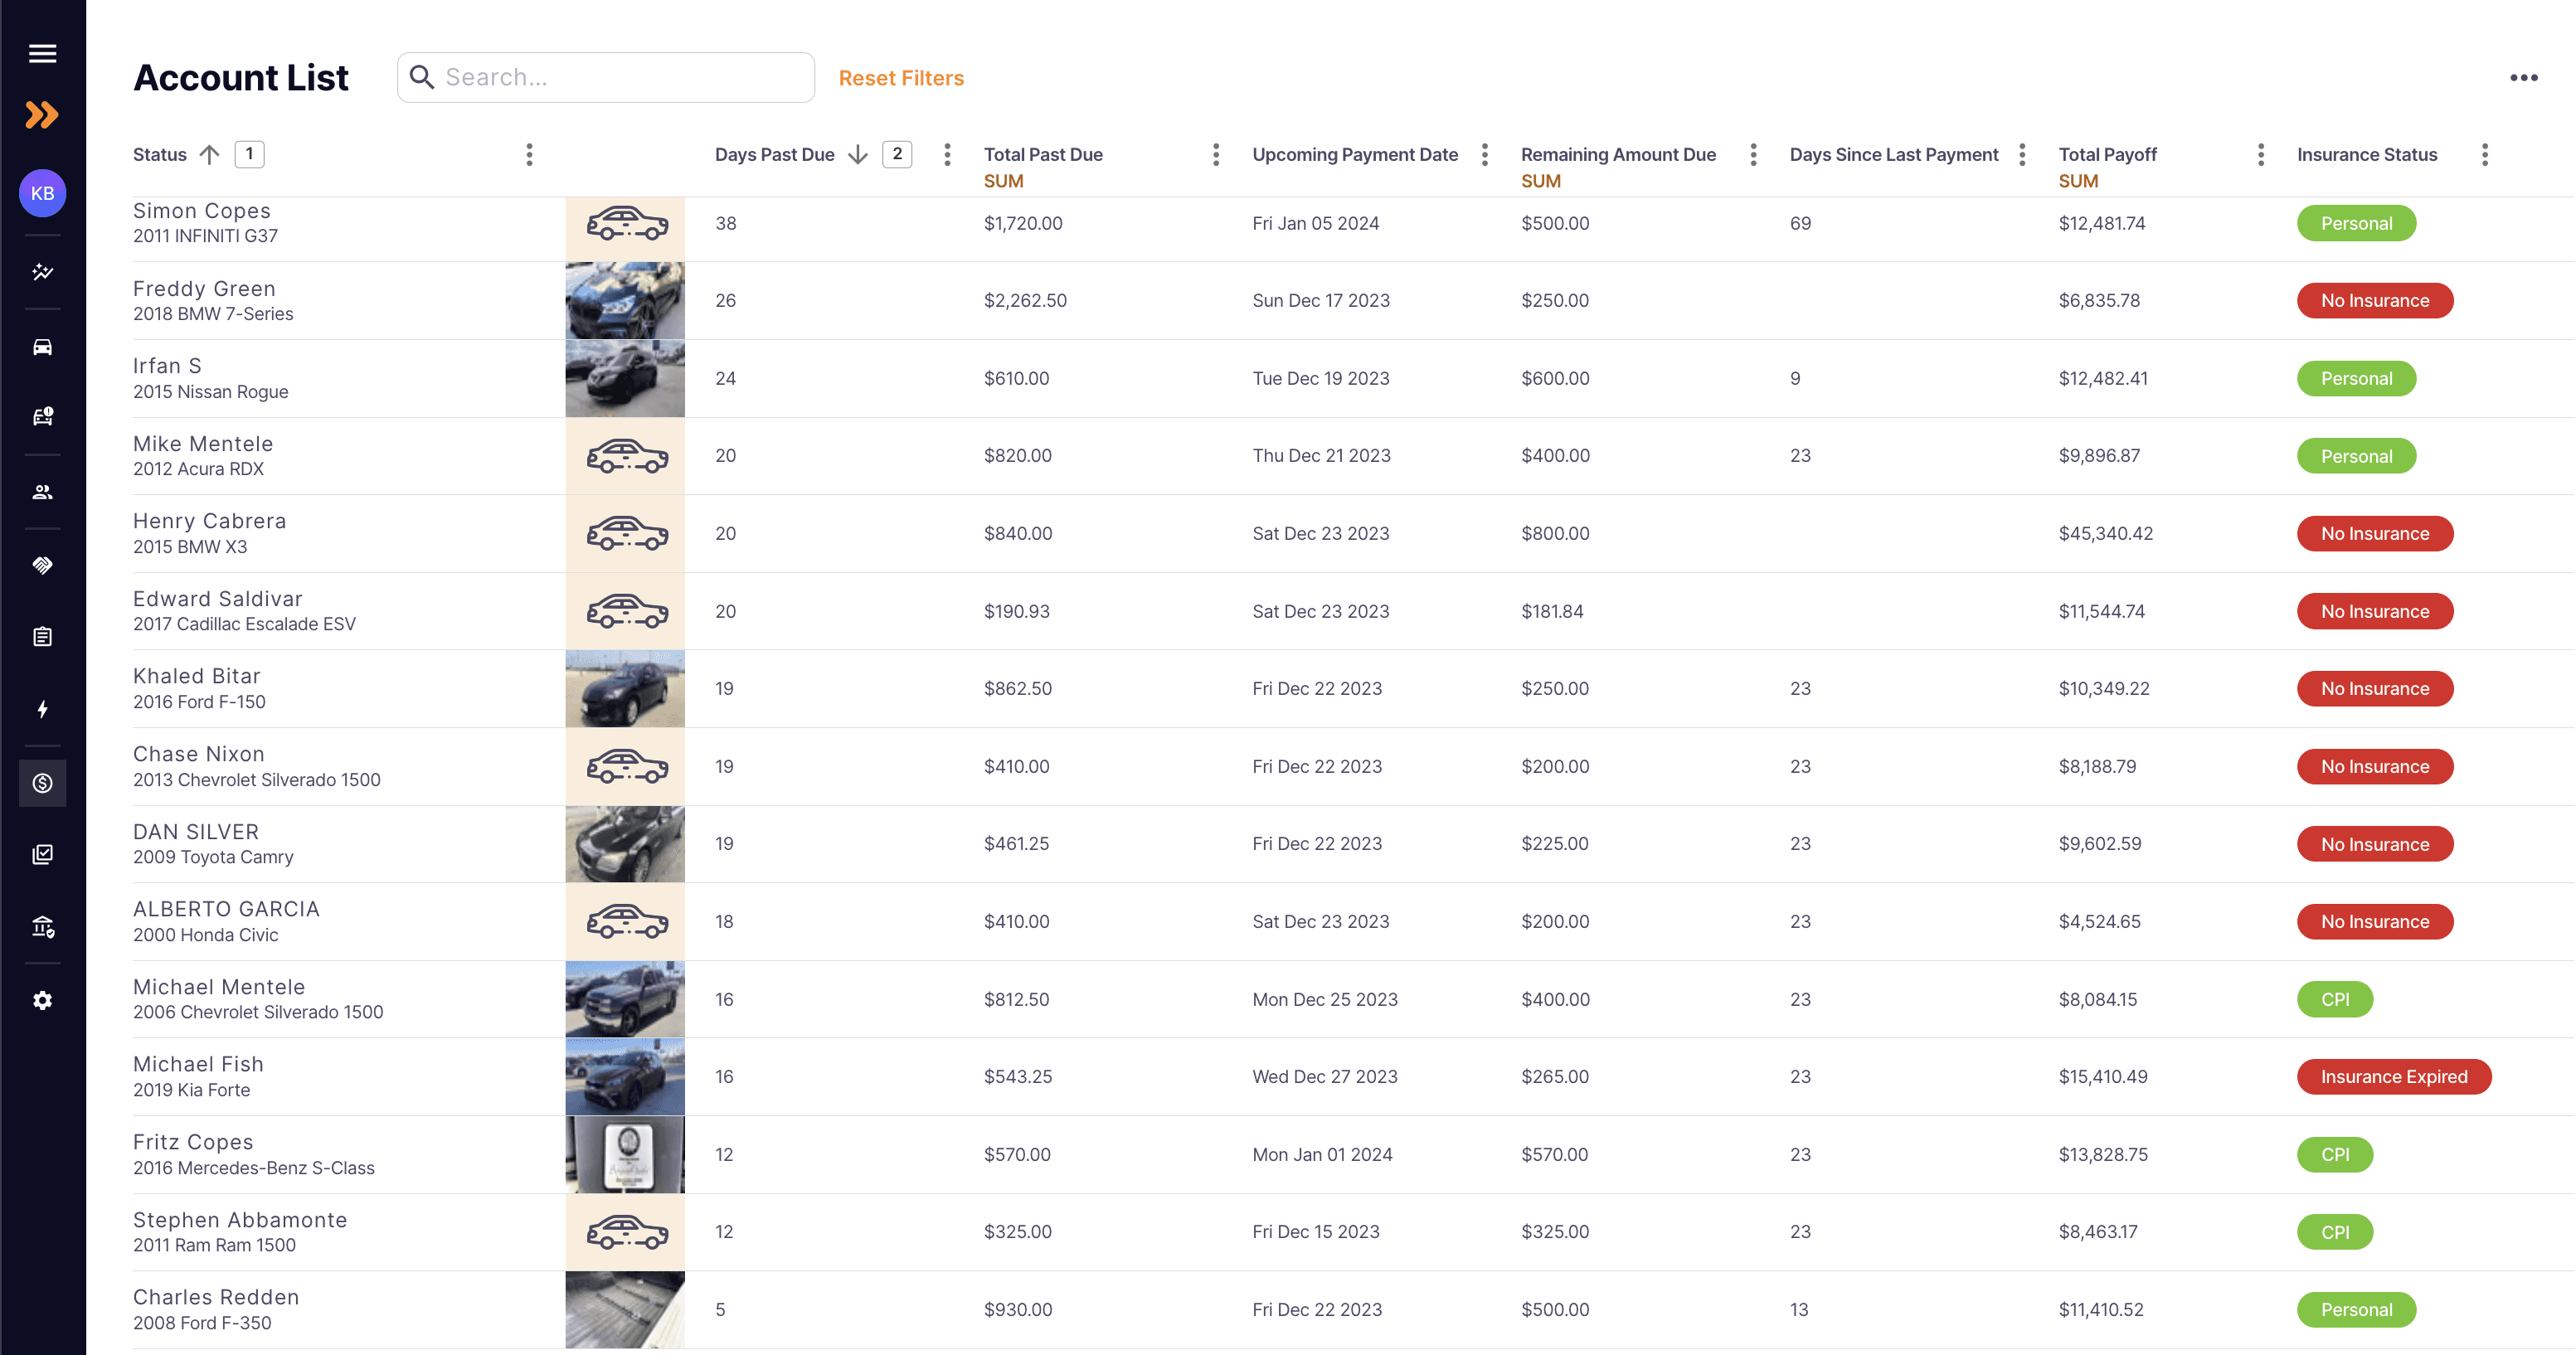Open the Simon Copes account
Screen dimensions: 2576x1355
point(201,211)
